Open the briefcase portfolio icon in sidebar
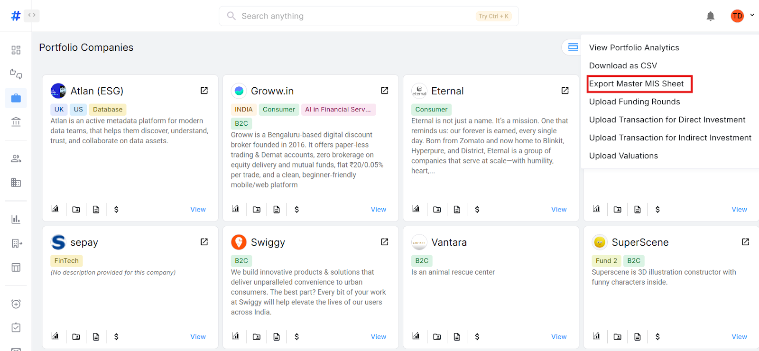 tap(16, 98)
